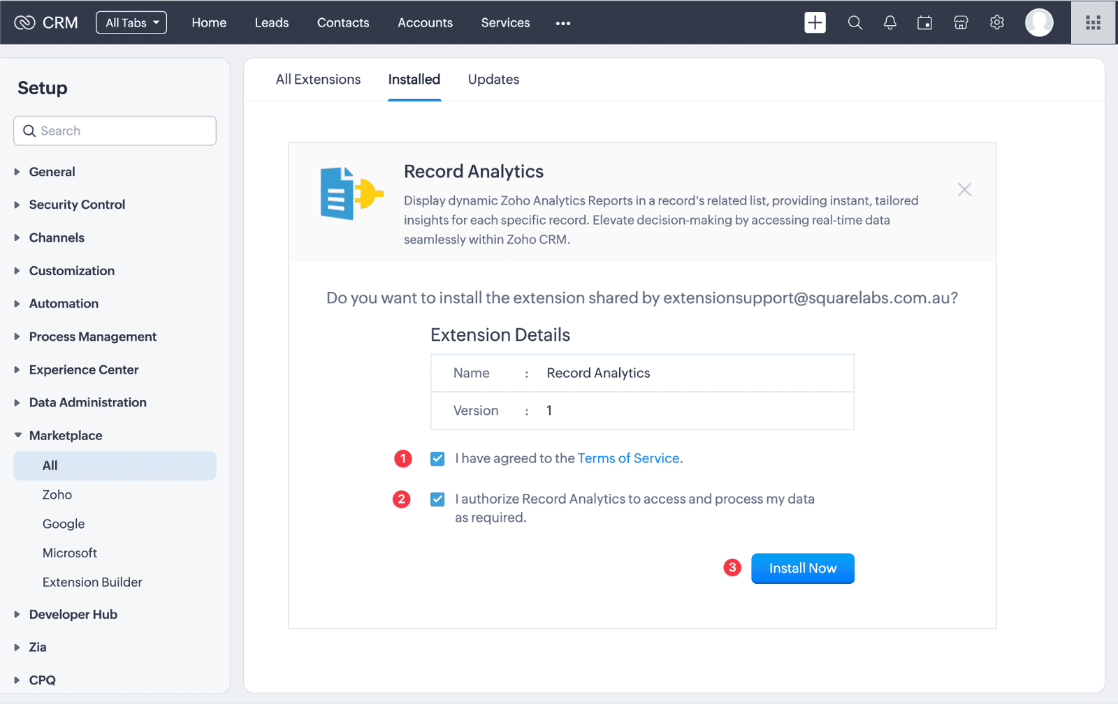
Task: Click the Record Analytics extension logo
Action: coord(351,193)
